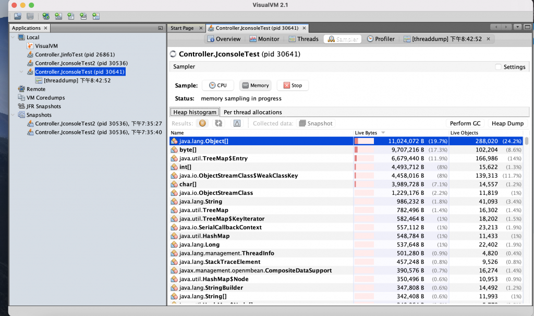The image size is (534, 316).
Task: Select the VM Coredumps node
Action: click(46, 98)
